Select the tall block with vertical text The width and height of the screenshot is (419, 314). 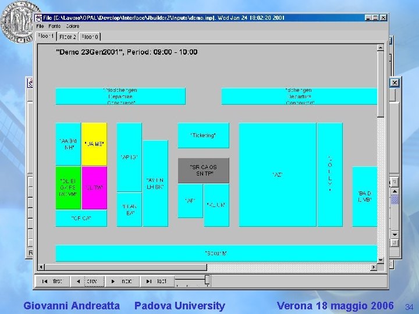point(330,174)
